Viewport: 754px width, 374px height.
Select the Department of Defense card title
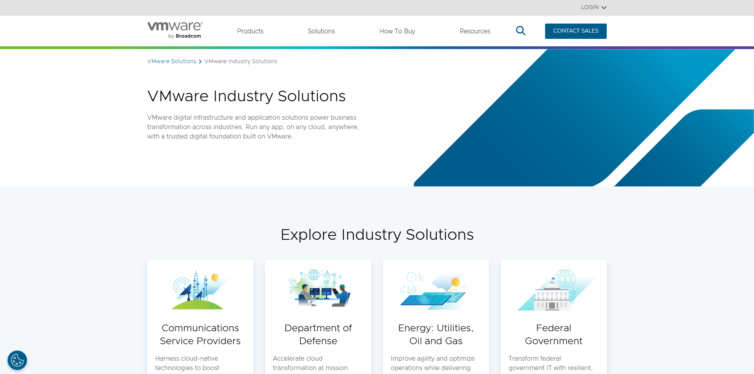tap(318, 334)
